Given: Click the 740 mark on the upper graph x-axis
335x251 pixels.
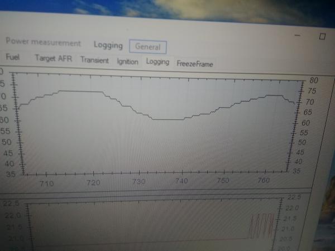Looking at the screenshot, I should tap(181, 181).
